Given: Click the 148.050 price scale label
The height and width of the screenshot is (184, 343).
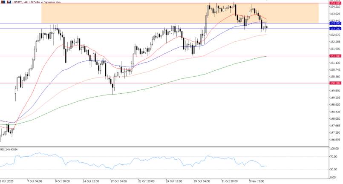Looking at the screenshot, I should pos(335,118).
